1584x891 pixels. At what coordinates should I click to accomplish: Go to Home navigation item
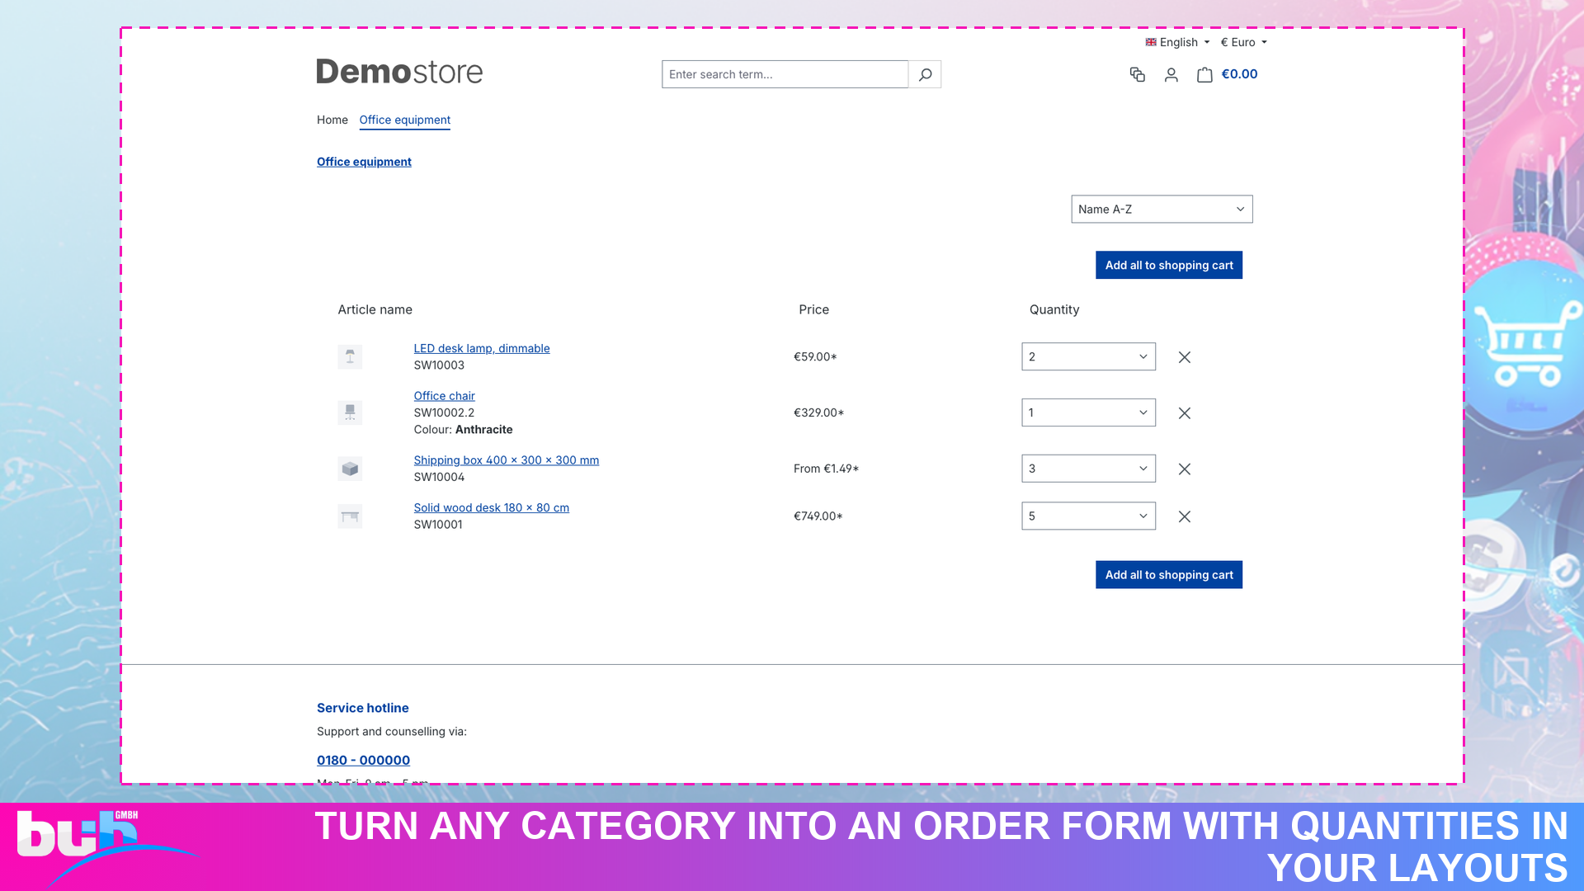point(332,120)
